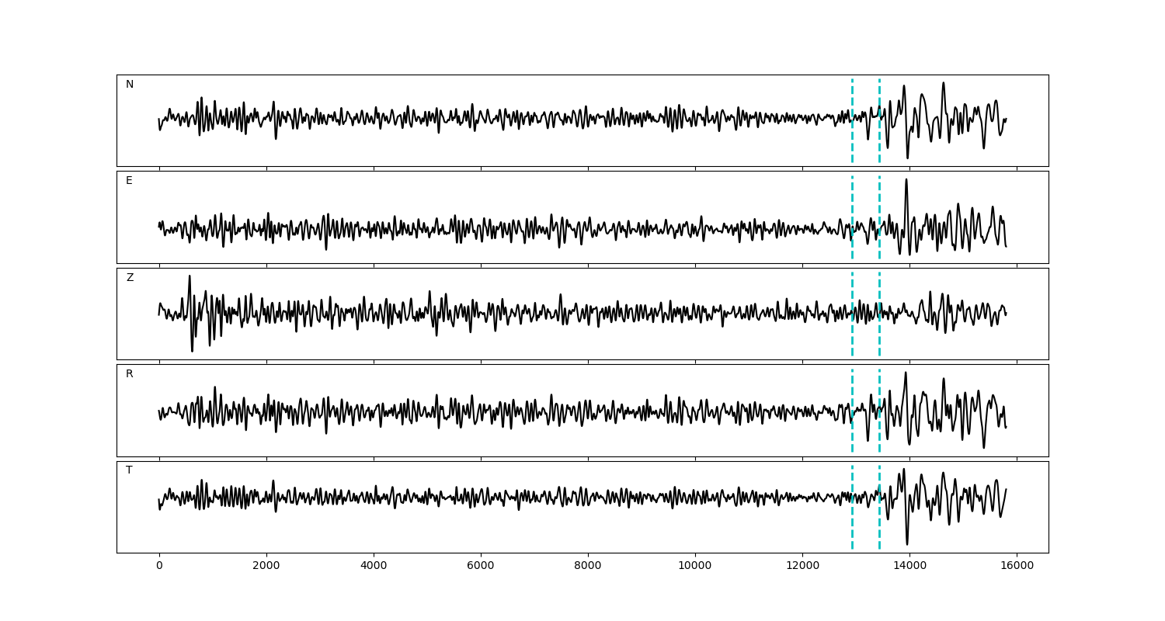Click the tallest spike in the E trace
Viewport: 1165px width, 621px height.
[906, 182]
